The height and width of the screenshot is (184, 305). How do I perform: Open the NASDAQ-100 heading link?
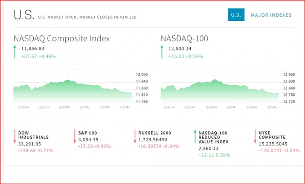(184, 38)
